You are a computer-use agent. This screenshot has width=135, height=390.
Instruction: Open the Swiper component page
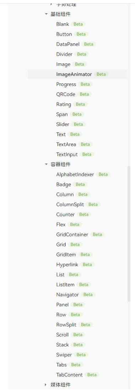pos(64,355)
